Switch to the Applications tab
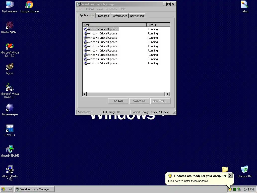257x193 pixels. pos(87,15)
